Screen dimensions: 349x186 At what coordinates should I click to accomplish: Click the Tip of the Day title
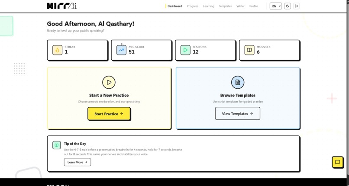coord(75,144)
